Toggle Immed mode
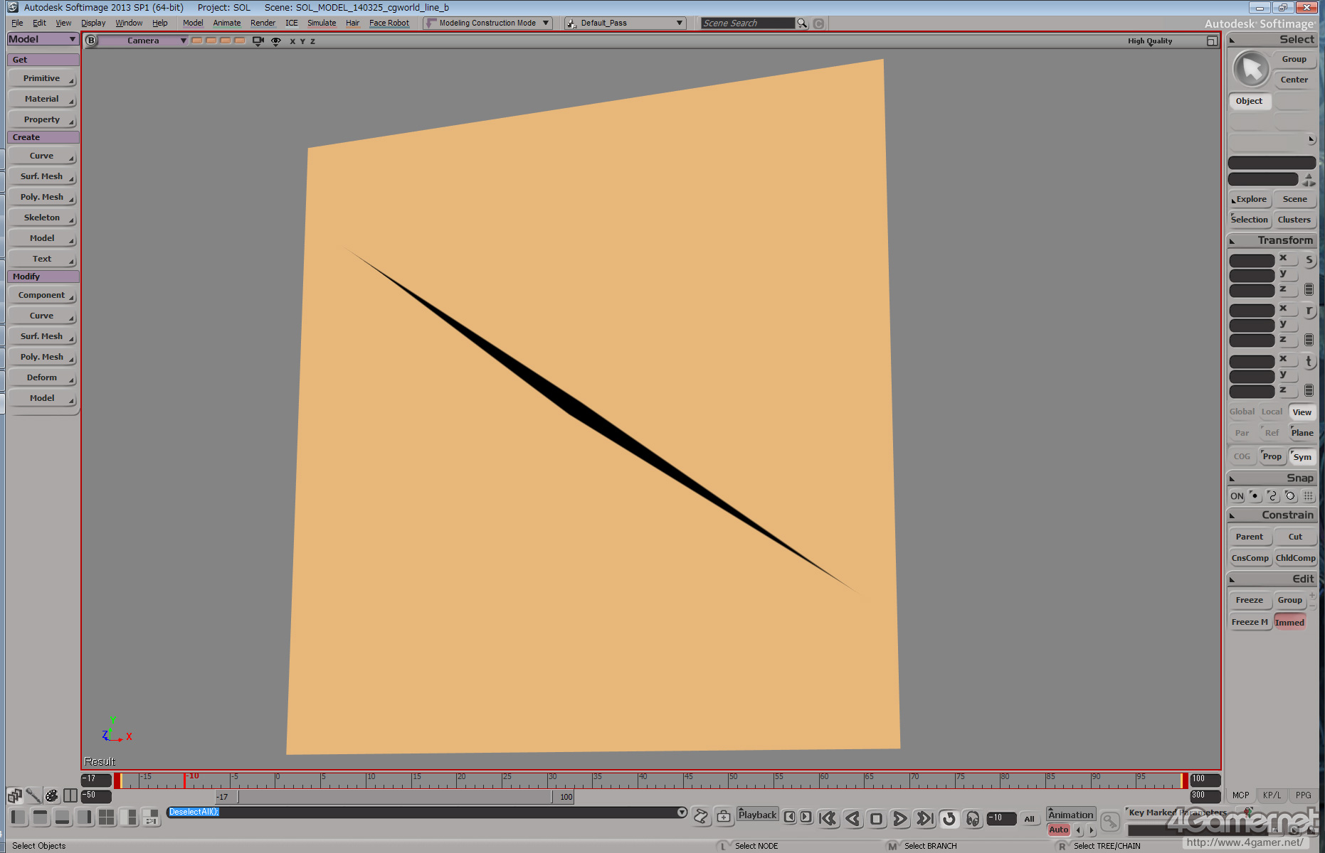This screenshot has height=853, width=1325. pos(1289,622)
